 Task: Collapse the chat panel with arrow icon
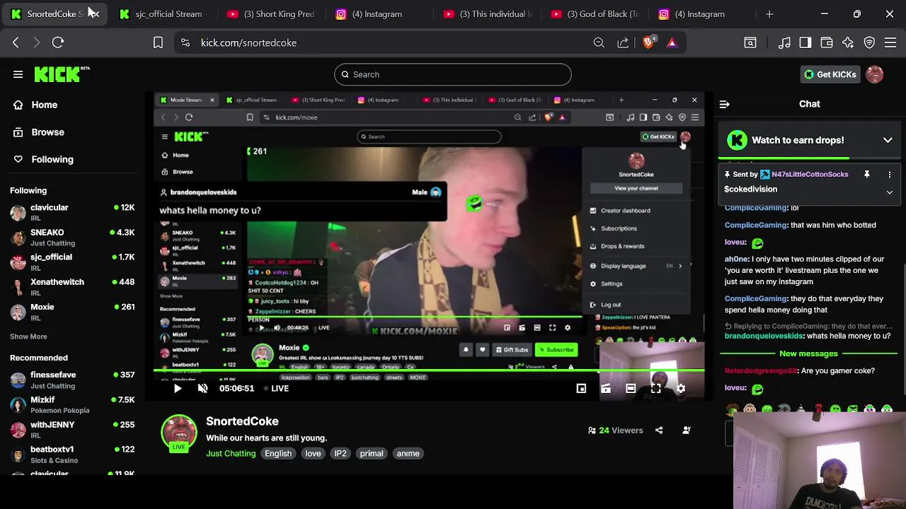click(x=724, y=104)
